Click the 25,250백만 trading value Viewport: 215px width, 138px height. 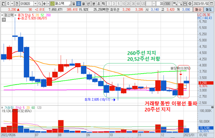pyautogui.click(x=101, y=10)
